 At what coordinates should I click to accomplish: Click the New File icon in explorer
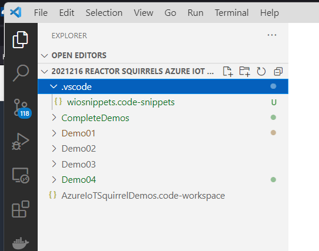coord(228,71)
